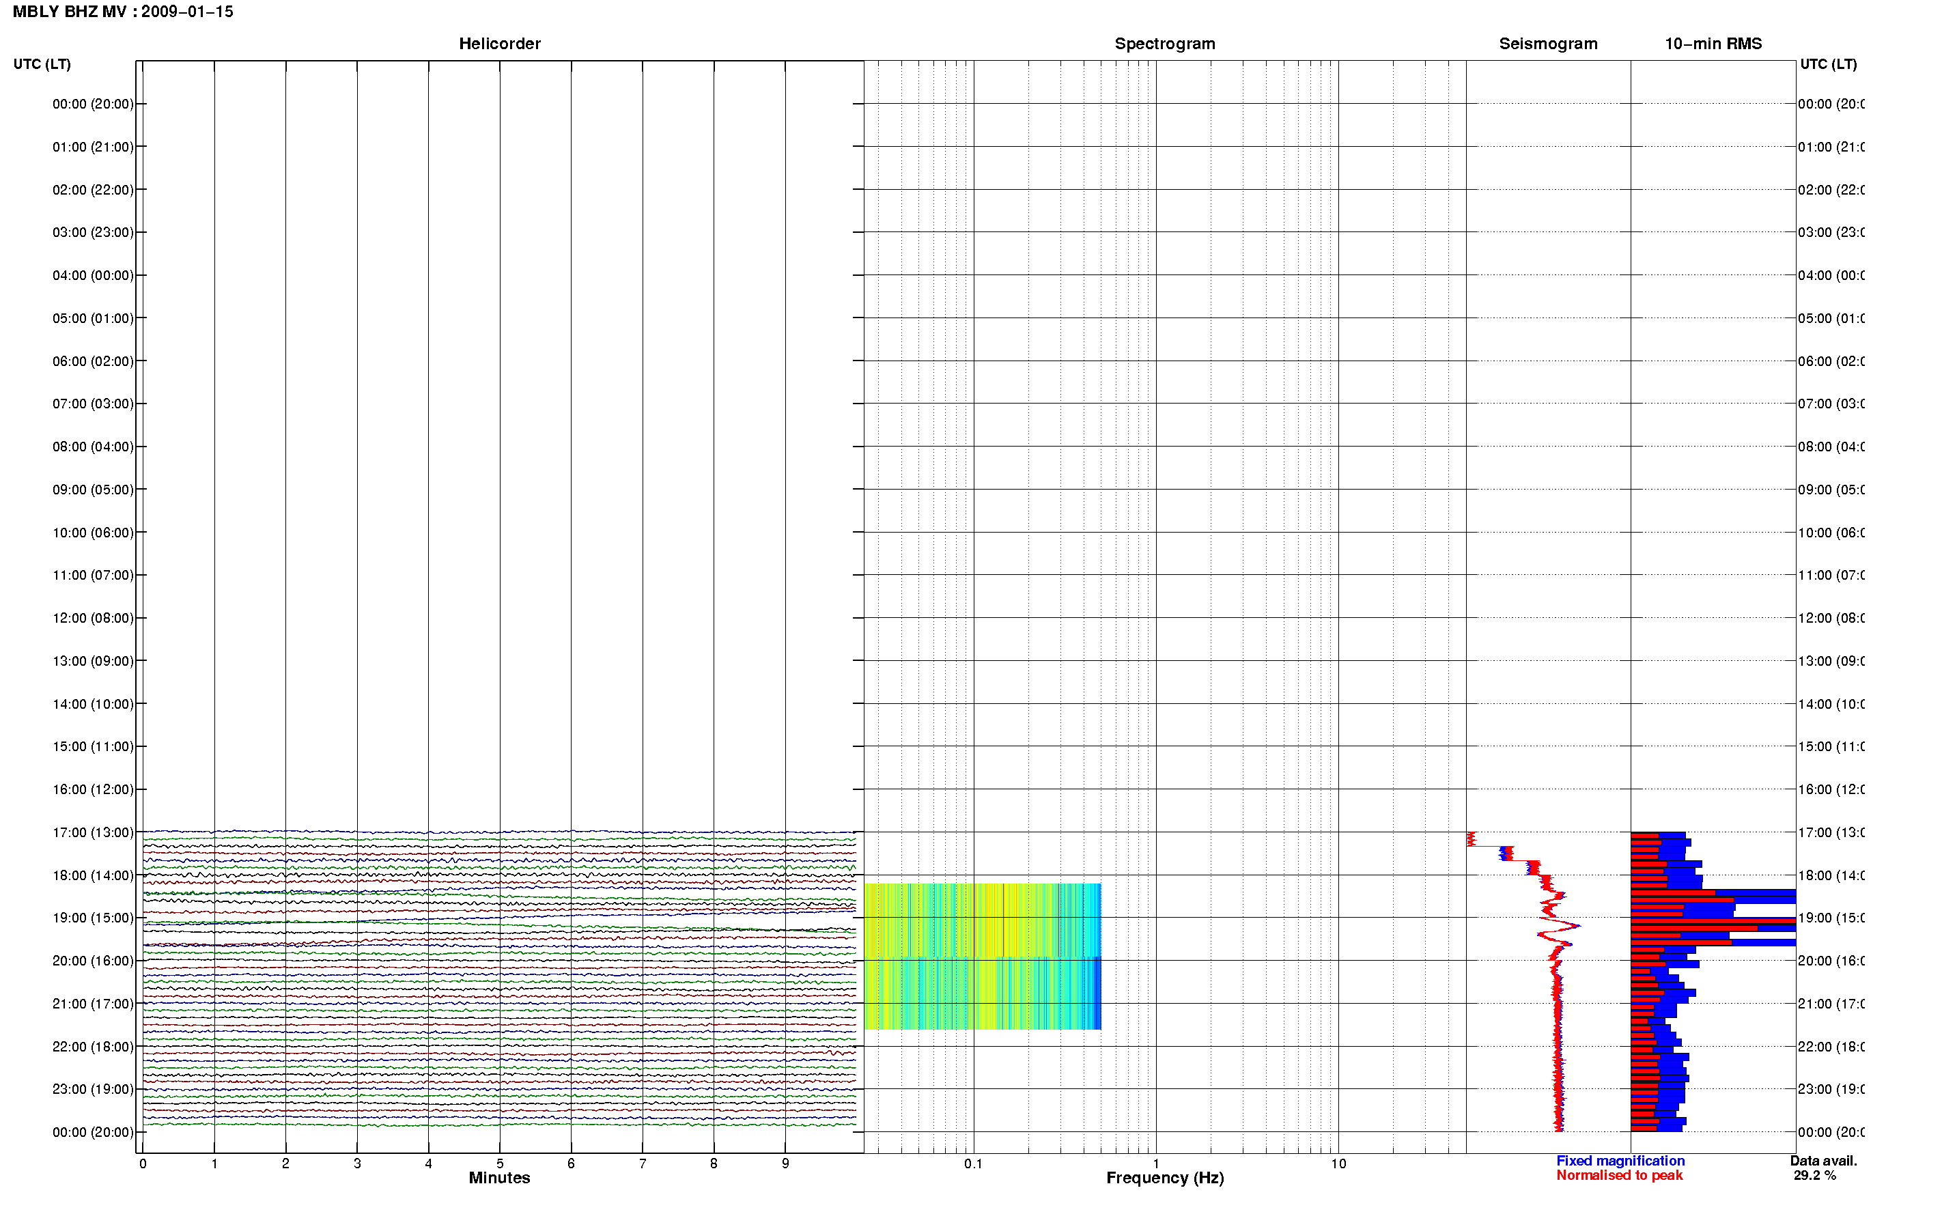This screenshot has width=1942, height=1214.
Task: Click the top helicorder trace at 17:00
Action: pyautogui.click(x=499, y=832)
